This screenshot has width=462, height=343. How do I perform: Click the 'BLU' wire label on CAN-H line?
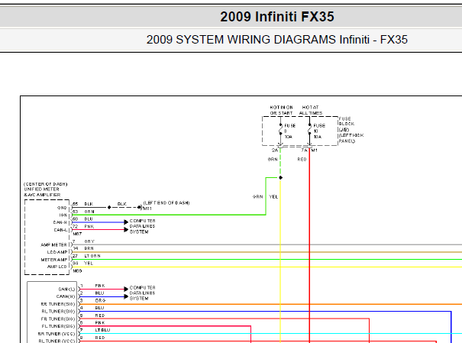pos(89,219)
